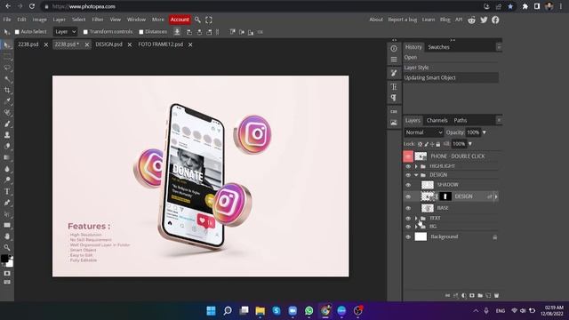Select the Brush tool

(7, 124)
